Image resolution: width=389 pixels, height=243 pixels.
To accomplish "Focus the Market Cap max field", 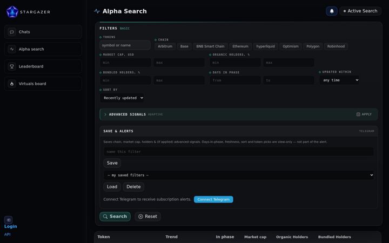I will pos(179,63).
